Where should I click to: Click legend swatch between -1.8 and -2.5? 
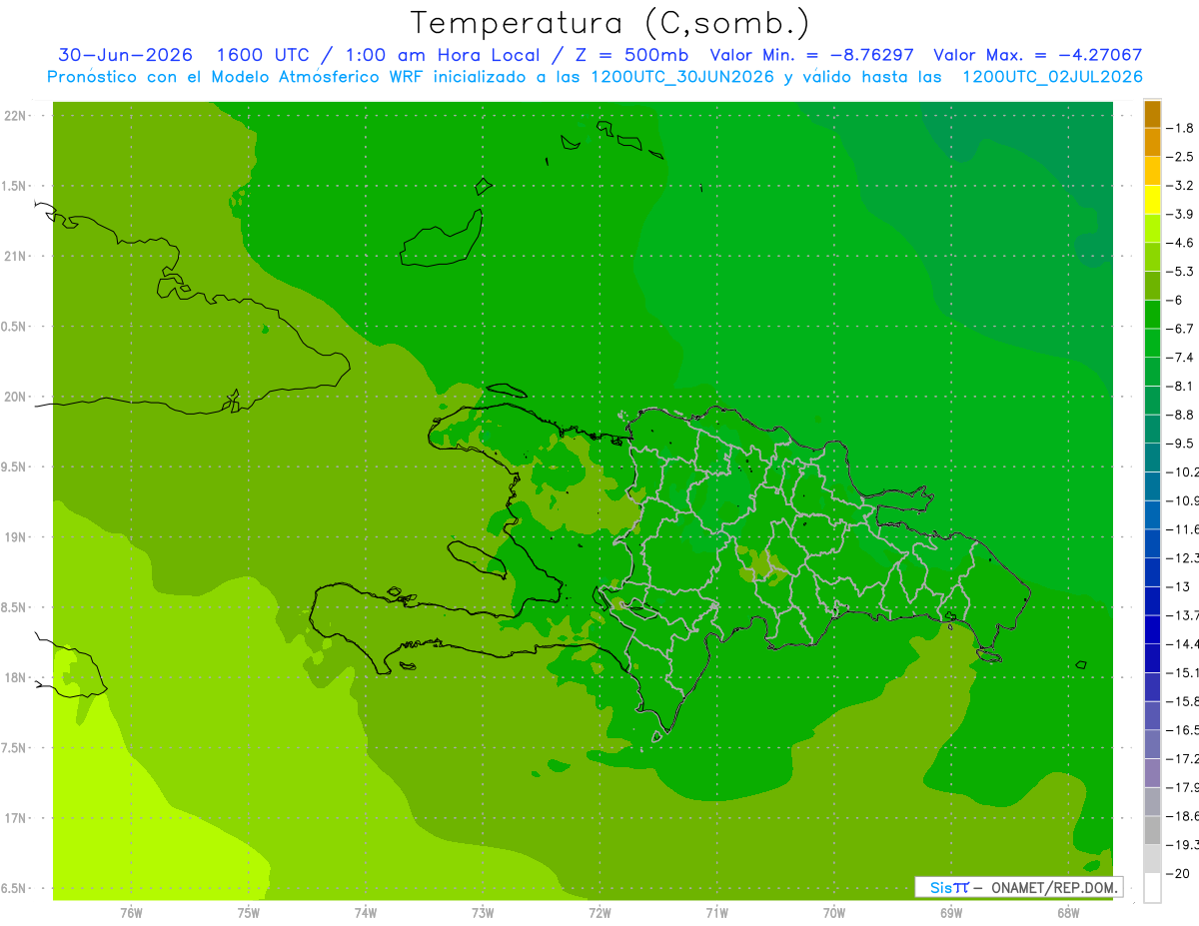point(1152,143)
